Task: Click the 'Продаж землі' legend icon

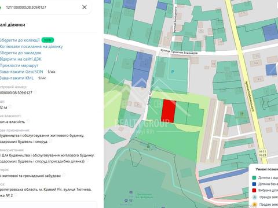Action: click(x=254, y=204)
